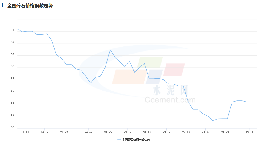Click the 11-14 date axis label
This screenshot has height=146, width=262.
pyautogui.click(x=25, y=132)
